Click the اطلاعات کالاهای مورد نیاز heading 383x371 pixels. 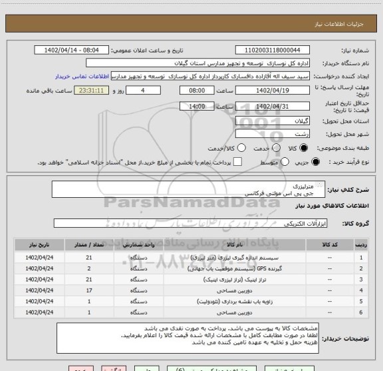332,206
